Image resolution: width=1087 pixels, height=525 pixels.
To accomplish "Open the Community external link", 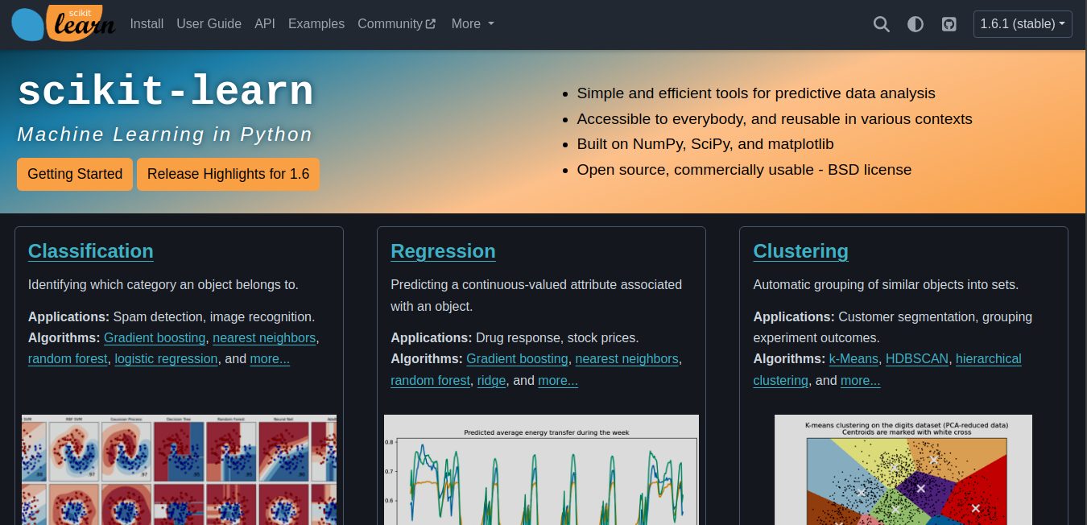I will [397, 24].
